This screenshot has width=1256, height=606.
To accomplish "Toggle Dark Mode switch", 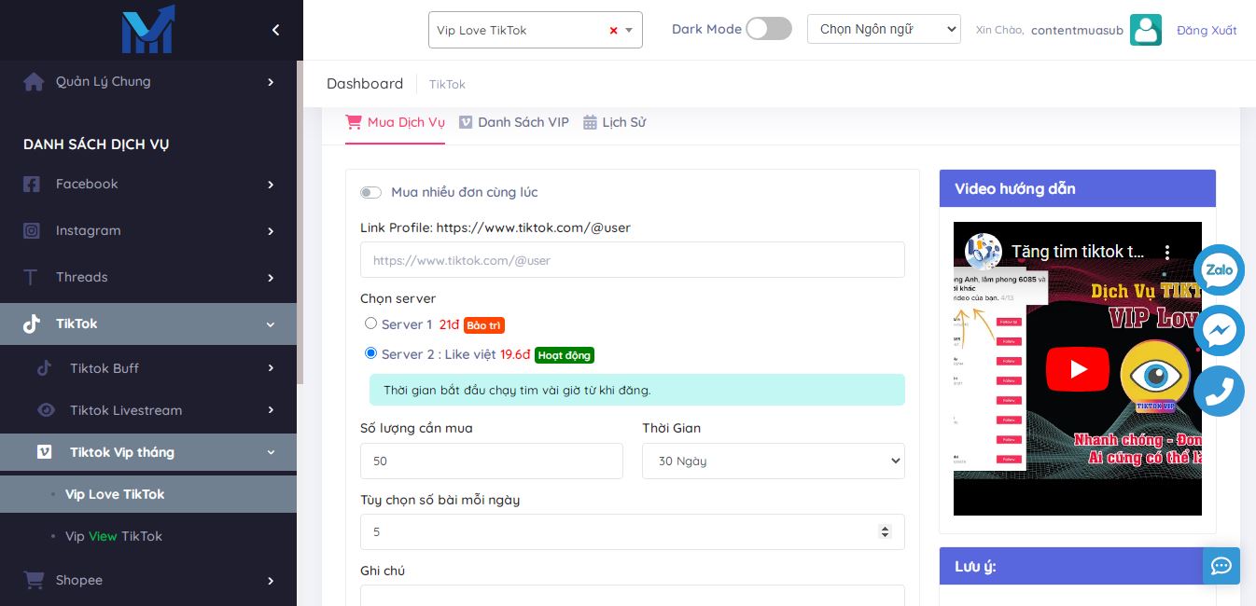I will click(x=768, y=29).
